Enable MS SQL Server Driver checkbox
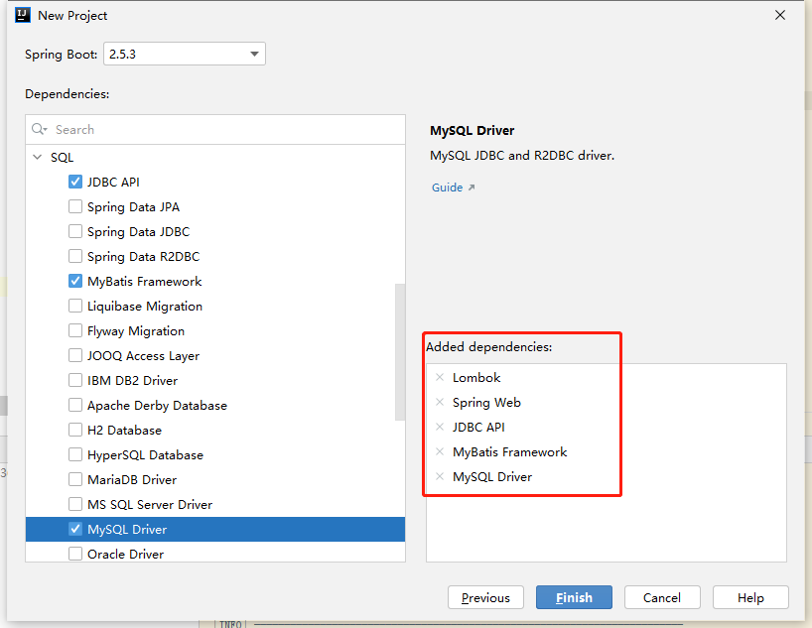 click(x=75, y=505)
